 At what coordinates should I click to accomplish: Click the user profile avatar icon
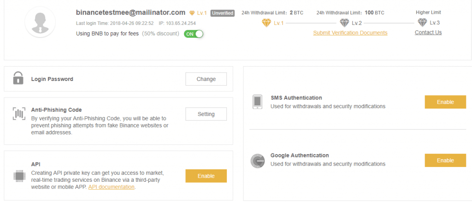[x=41, y=22]
